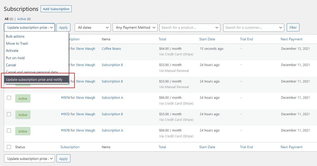Open the Coffee Beans product link
317x166 pixels.
(111, 48)
